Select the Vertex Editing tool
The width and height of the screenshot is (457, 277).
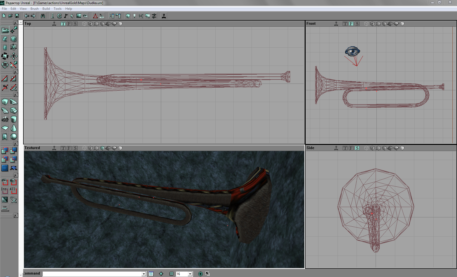pos(14,30)
